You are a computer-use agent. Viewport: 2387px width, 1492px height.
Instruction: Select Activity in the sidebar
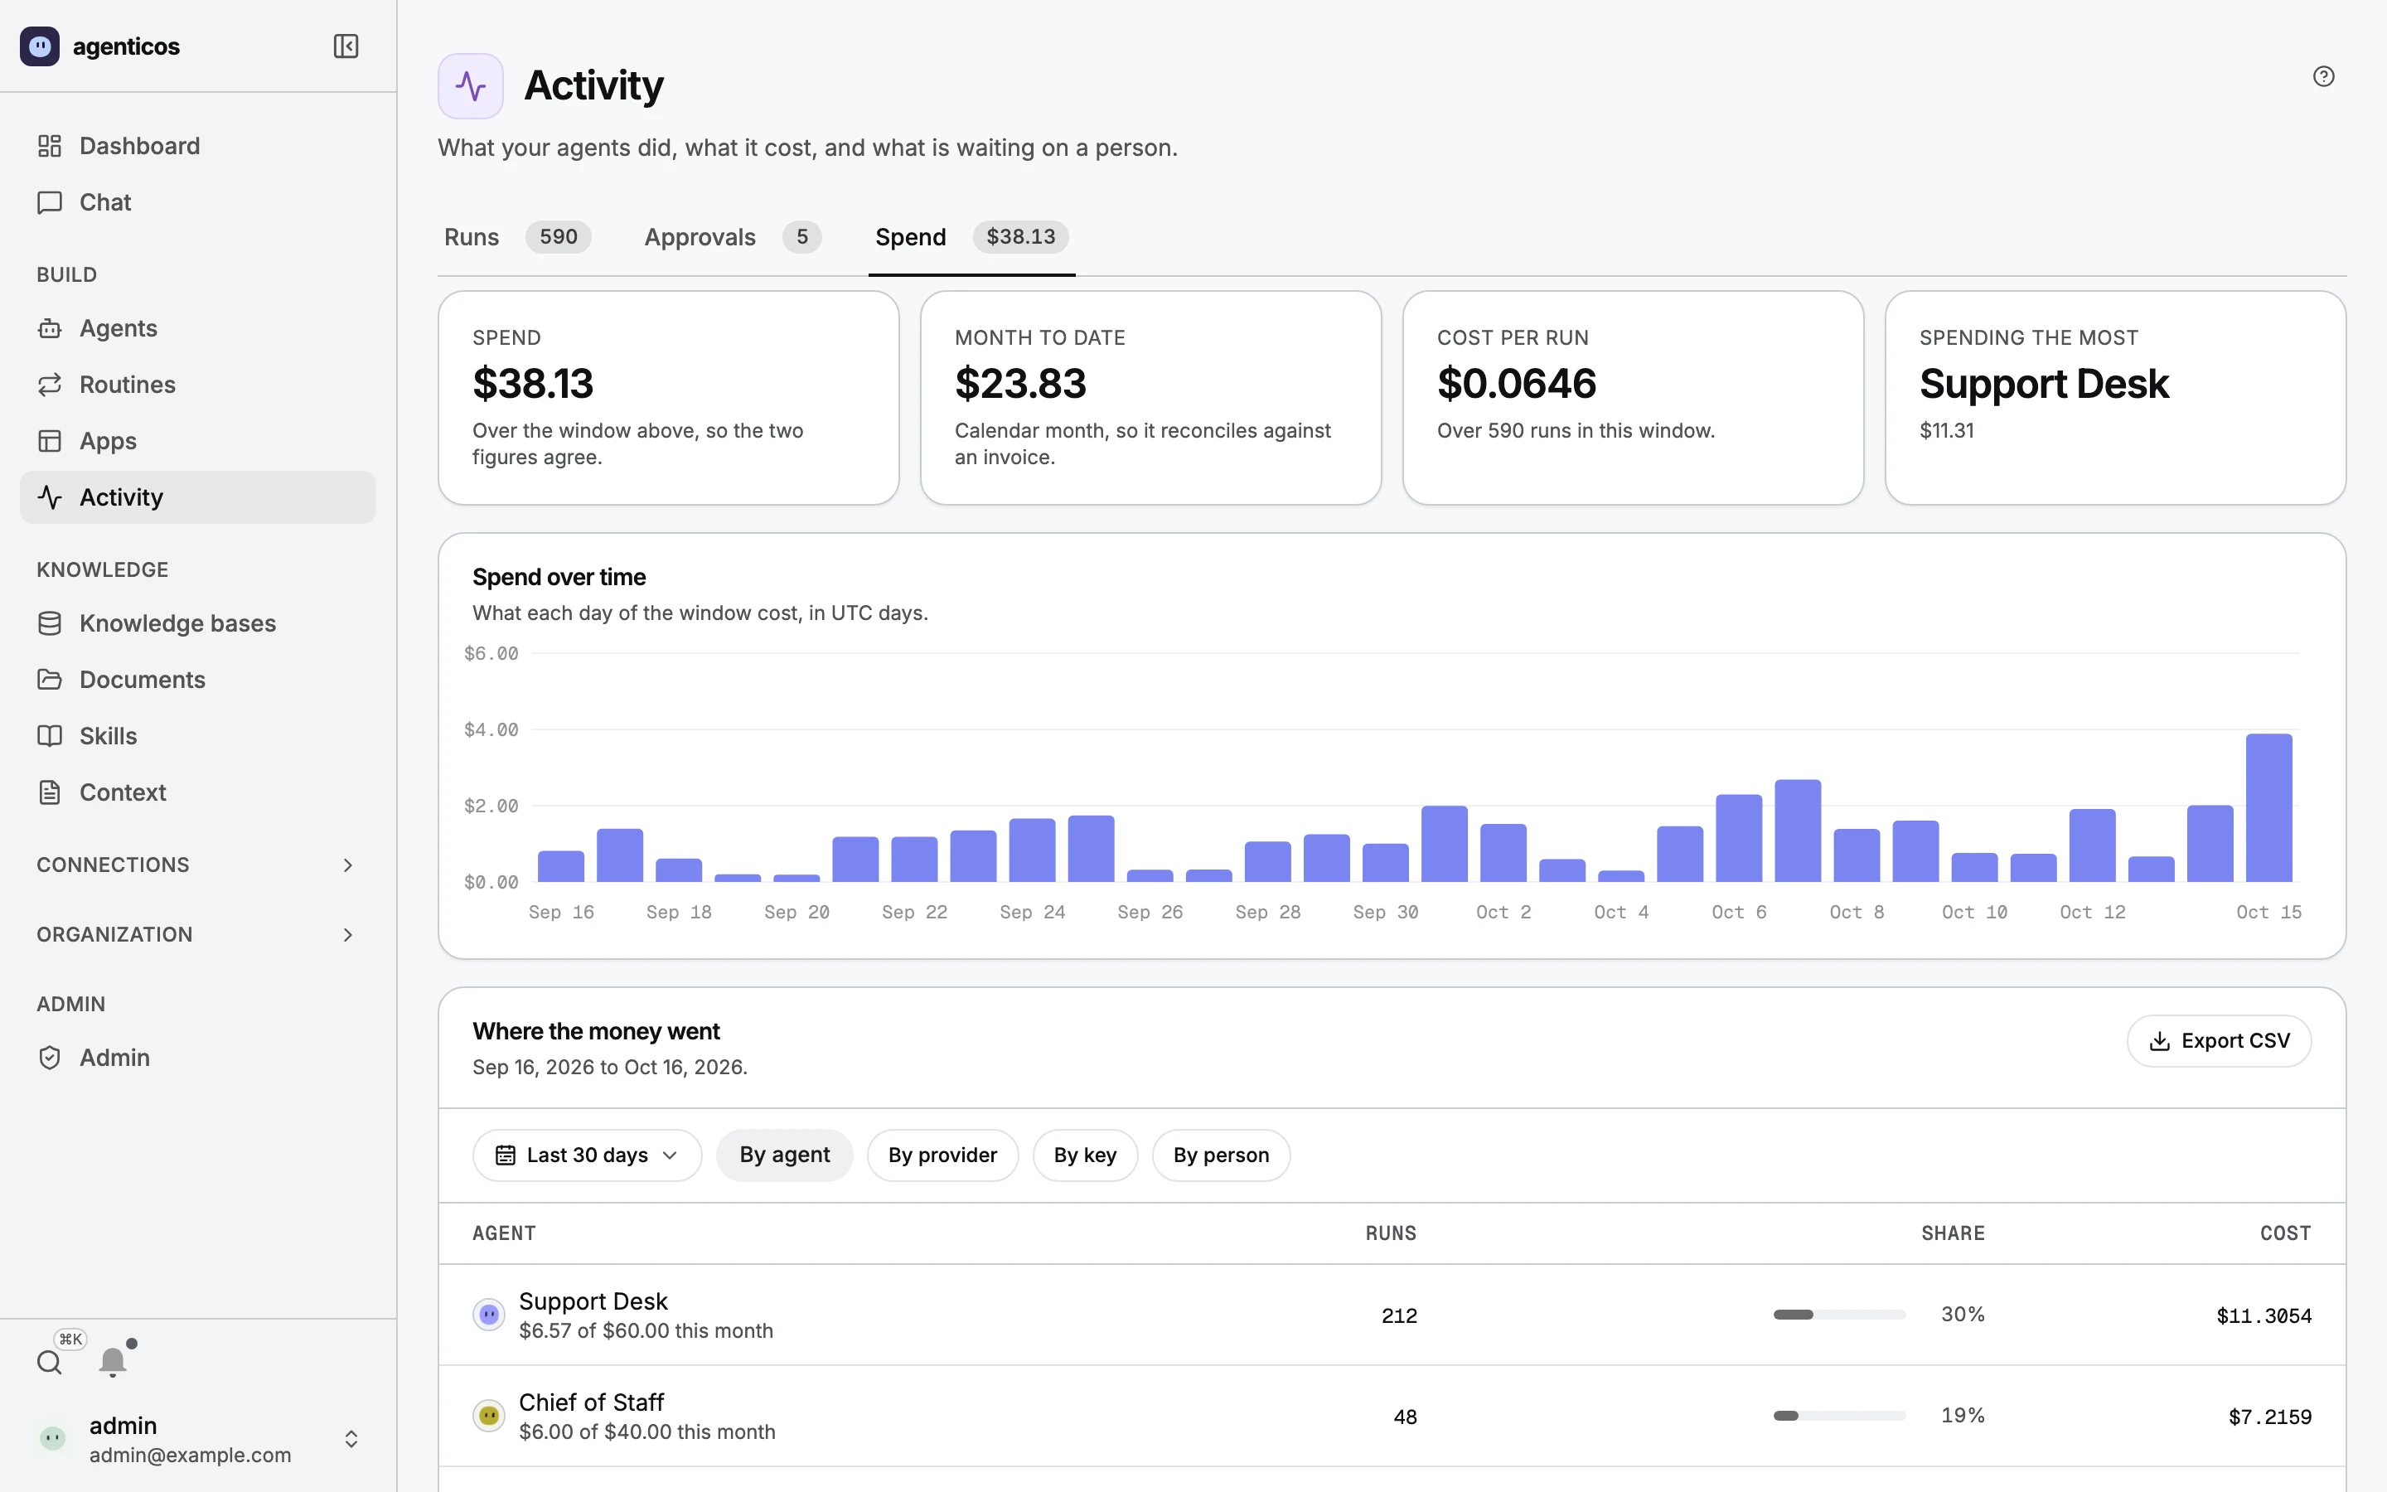click(197, 497)
